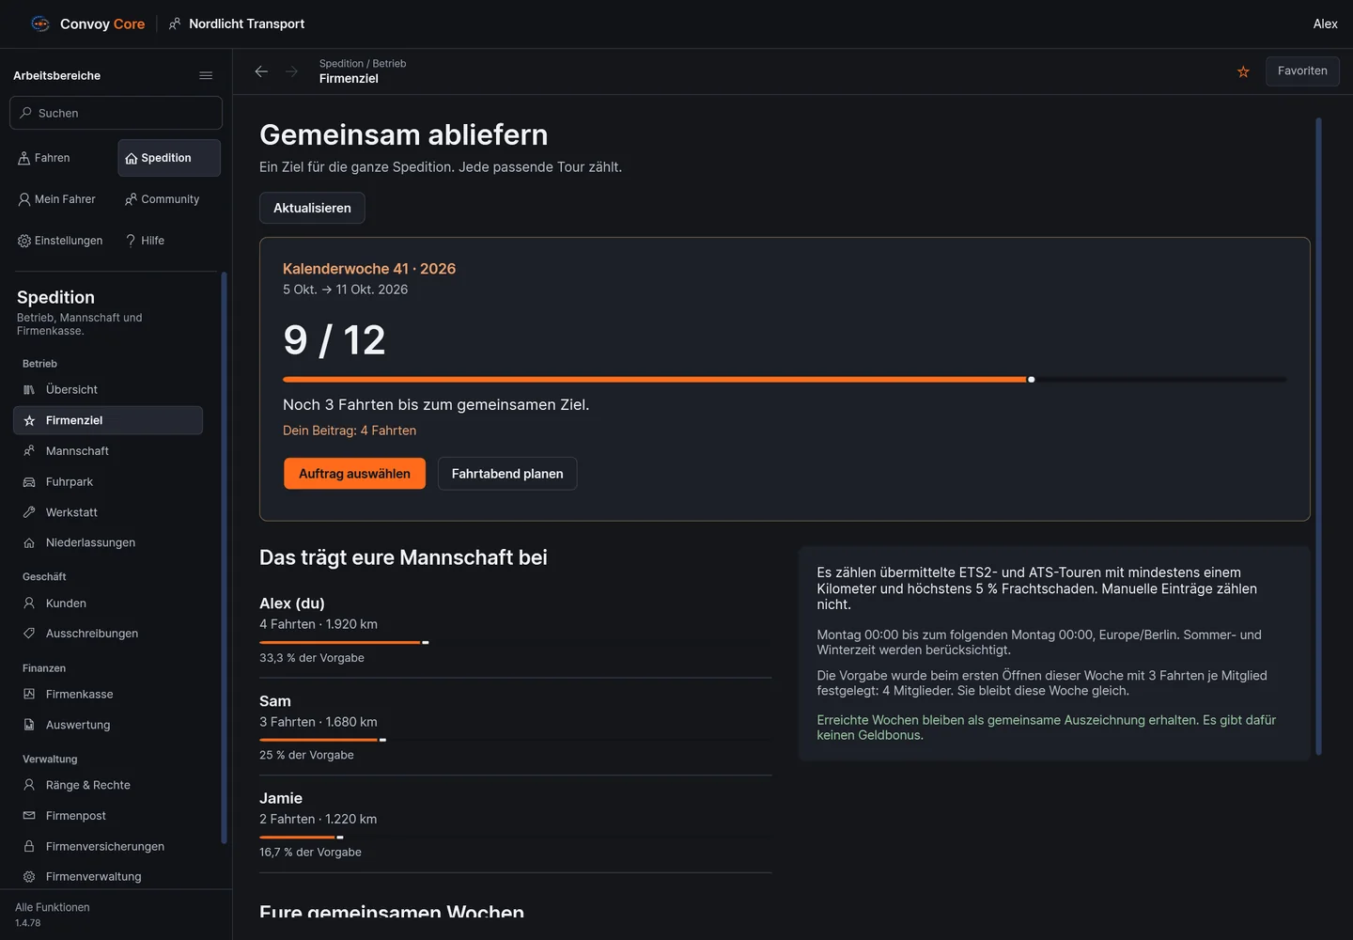Viewport: 1353px width, 940px height.
Task: Open Einstellungen settings
Action: click(61, 241)
